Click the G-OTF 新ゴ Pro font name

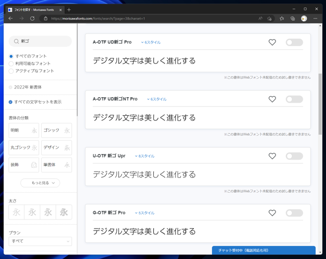point(109,213)
